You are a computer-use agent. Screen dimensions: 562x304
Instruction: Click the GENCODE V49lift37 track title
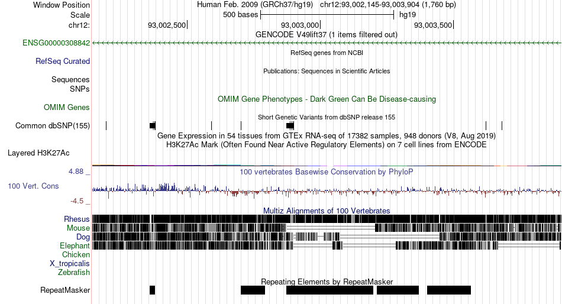[x=326, y=35]
